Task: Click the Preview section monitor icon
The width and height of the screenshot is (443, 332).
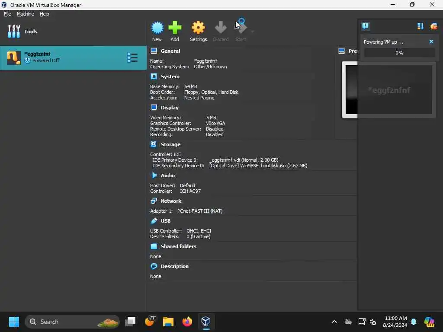Action: click(341, 51)
